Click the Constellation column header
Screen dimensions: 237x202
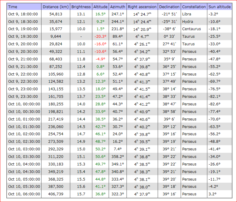[194, 7]
